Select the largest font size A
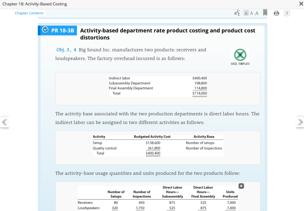304x211 pixels. pos(256,13)
